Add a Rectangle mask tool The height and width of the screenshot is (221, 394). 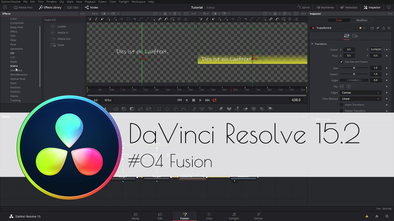pyautogui.click(x=159, y=109)
